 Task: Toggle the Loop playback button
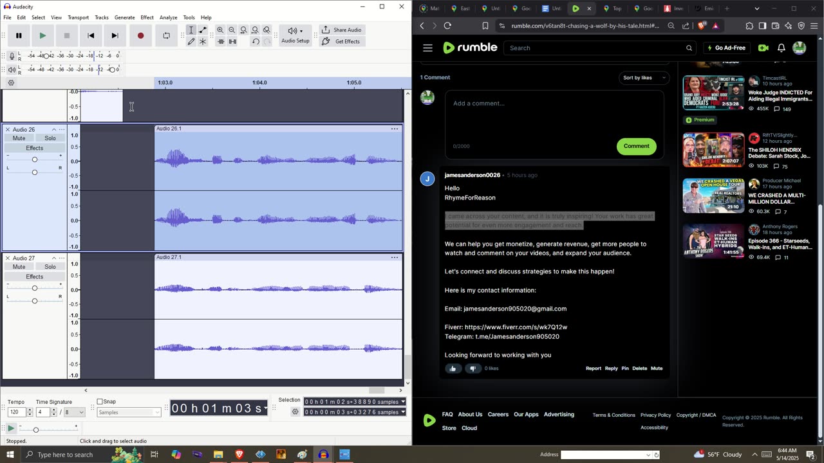166,36
